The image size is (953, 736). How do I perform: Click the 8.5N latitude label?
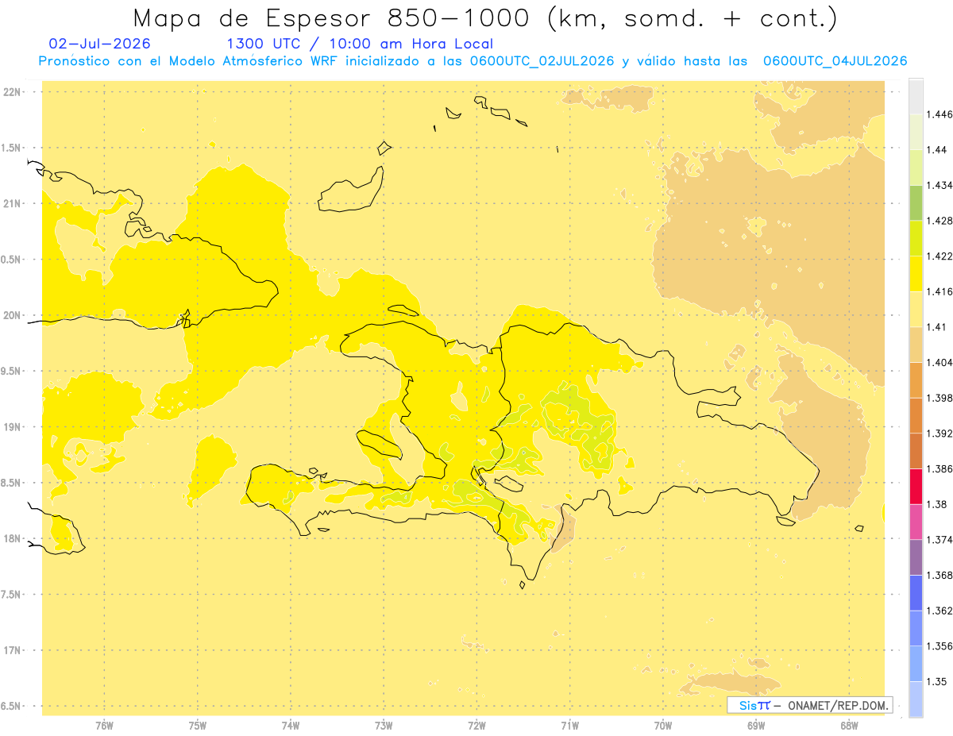click(x=10, y=483)
